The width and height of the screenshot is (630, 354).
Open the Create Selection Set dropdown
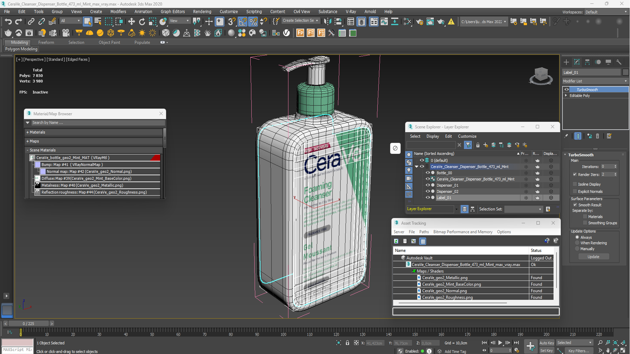(x=300, y=21)
